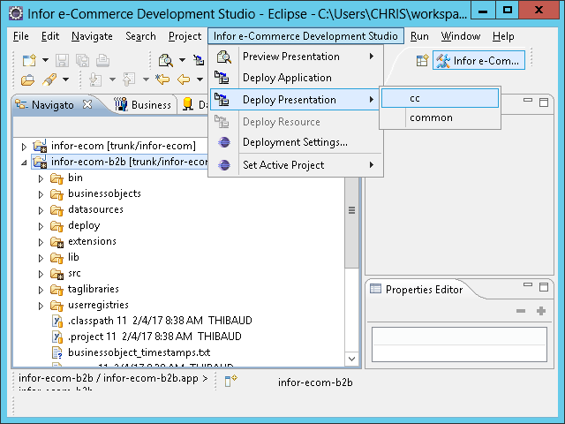Click the flashlight Search toolbar icon
The image size is (565, 424).
tap(49, 80)
